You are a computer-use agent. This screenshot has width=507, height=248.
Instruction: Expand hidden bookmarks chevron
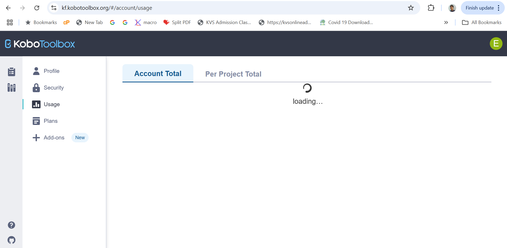click(446, 22)
